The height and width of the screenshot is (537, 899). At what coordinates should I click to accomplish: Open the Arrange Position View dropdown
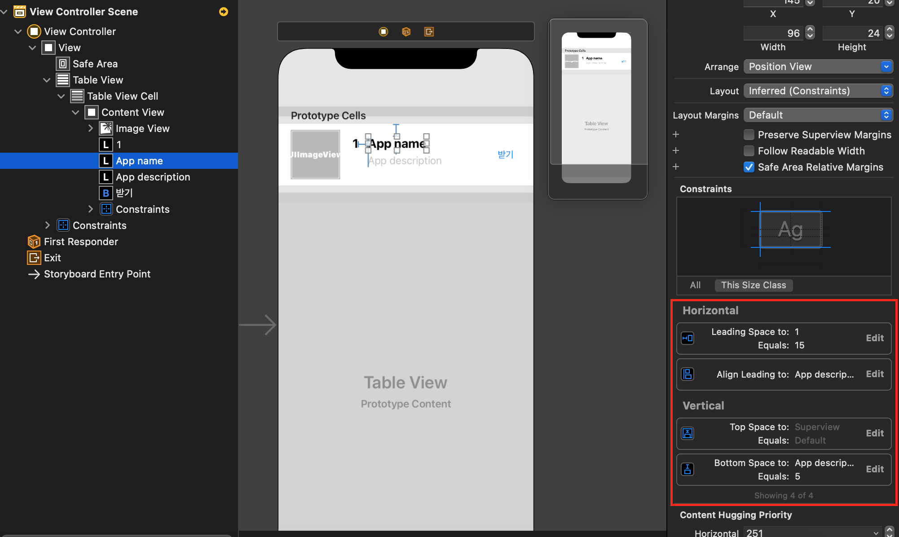[x=818, y=66]
